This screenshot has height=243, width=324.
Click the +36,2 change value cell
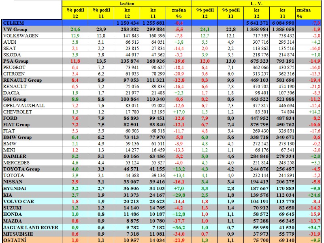[178, 226]
